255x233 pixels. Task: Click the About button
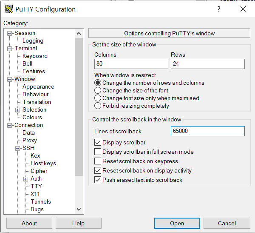[29, 223]
